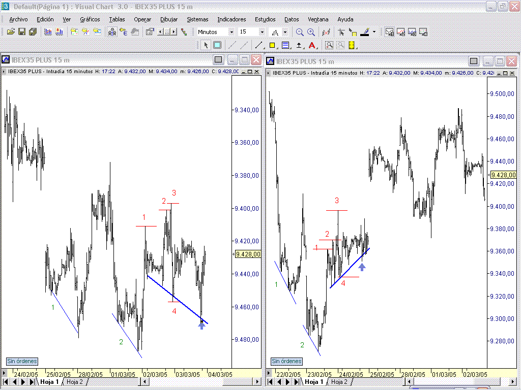Click the chart with red arrow icon

pyautogui.click(x=60, y=32)
